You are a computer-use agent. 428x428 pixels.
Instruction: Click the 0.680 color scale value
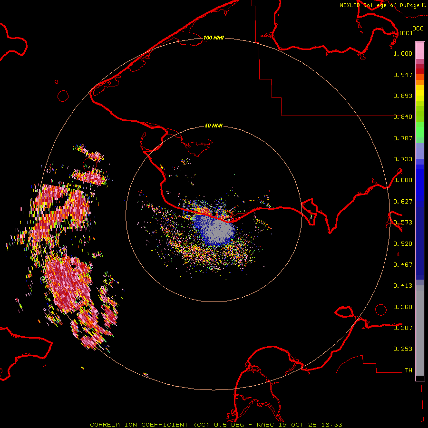(403, 180)
